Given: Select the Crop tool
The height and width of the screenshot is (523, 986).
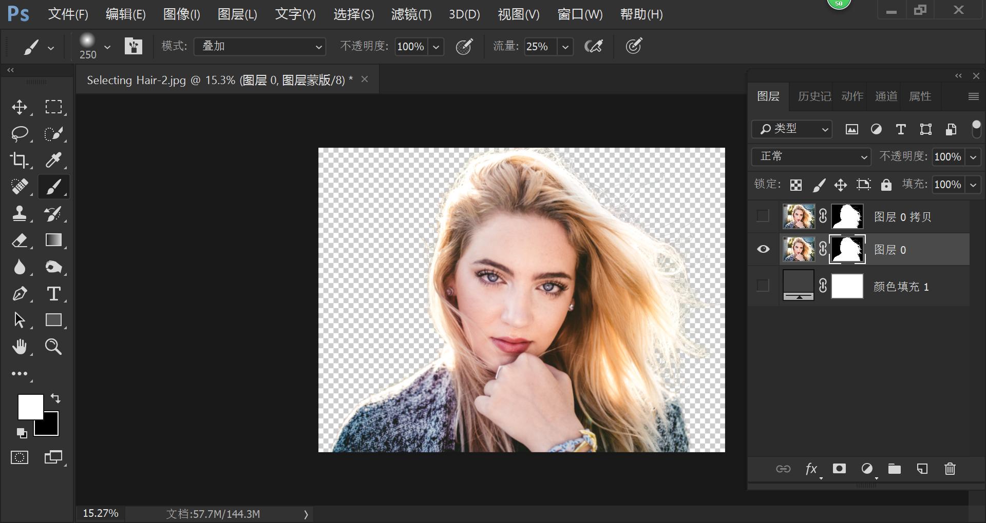Looking at the screenshot, I should tap(20, 160).
